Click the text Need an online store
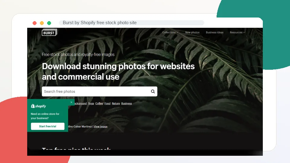Image resolution: width=290 pixels, height=163 pixels. pos(45,116)
